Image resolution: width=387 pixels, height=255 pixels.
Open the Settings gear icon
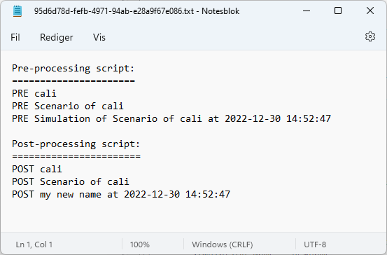[x=370, y=37]
